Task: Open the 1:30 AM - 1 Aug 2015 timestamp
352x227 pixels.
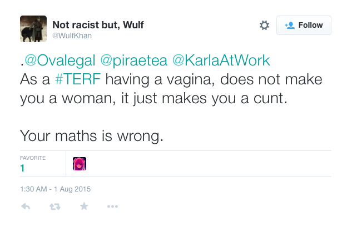Action: [x=55, y=189]
